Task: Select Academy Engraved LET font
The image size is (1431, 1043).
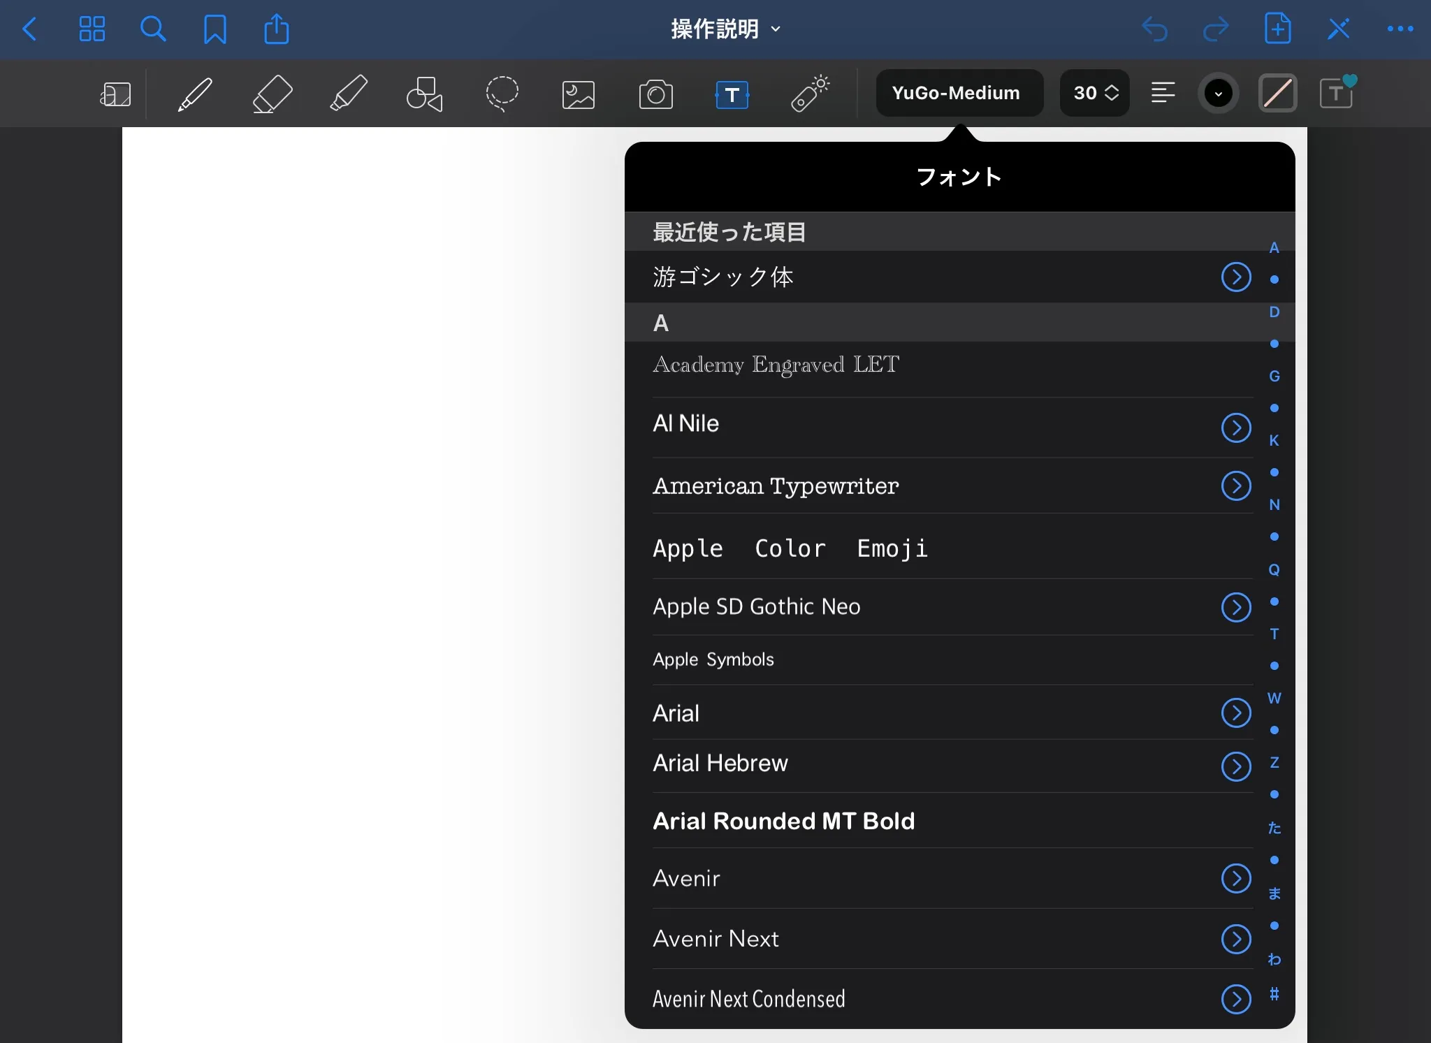Action: coord(776,365)
